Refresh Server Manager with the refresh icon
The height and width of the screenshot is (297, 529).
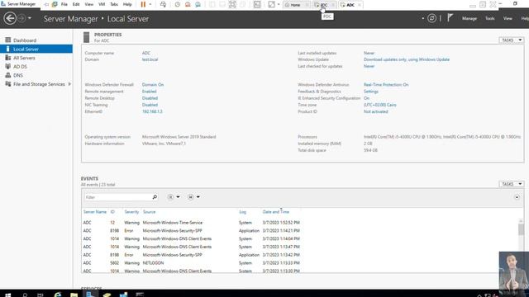tap(431, 18)
